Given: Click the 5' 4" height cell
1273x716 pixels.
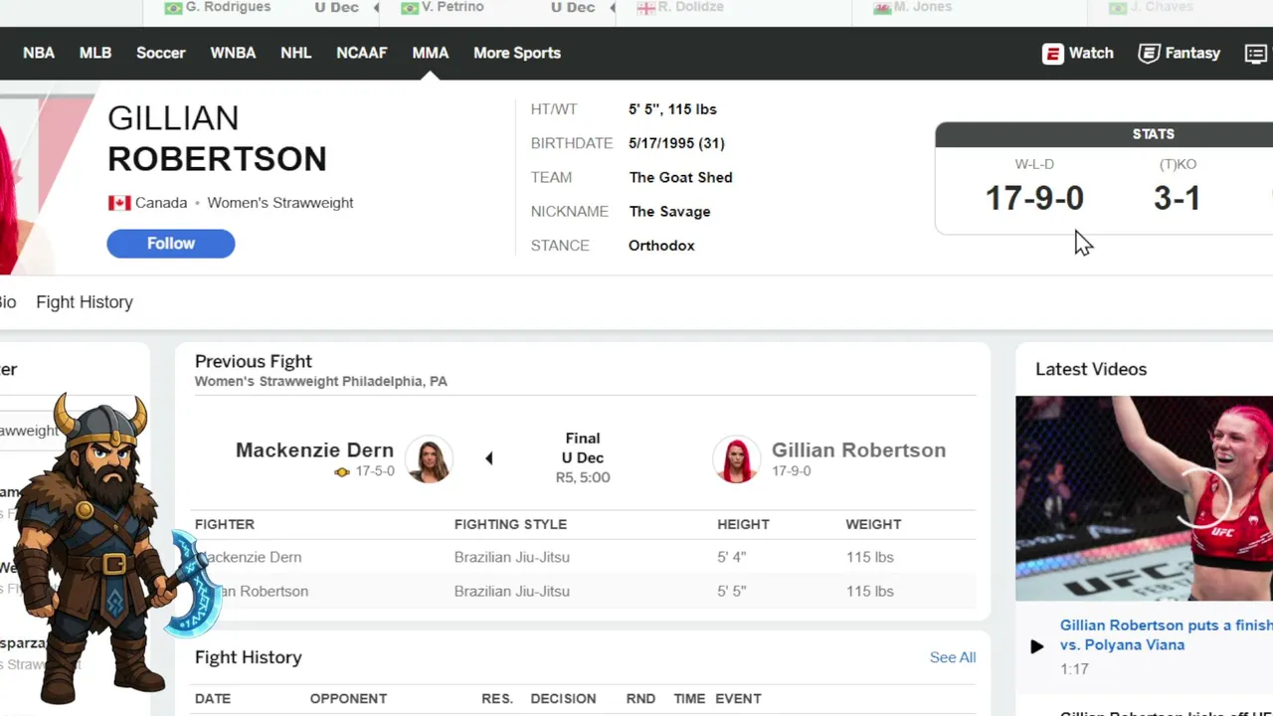Looking at the screenshot, I should pyautogui.click(x=731, y=557).
